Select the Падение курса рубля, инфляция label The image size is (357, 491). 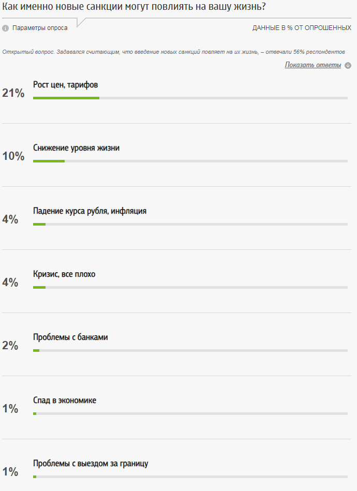(90, 211)
